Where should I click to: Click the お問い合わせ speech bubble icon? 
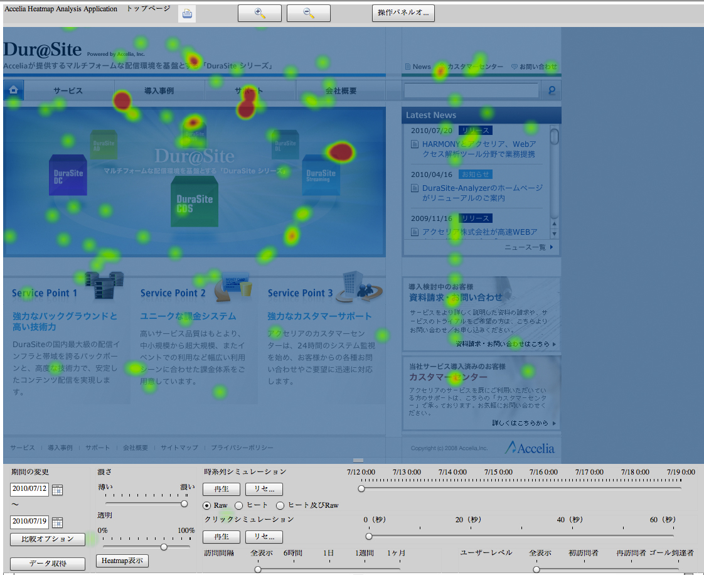[x=515, y=67]
